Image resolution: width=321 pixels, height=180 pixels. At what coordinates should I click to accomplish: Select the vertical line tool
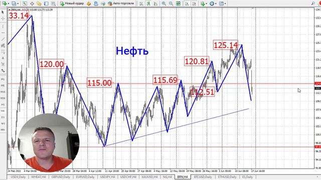3,26
